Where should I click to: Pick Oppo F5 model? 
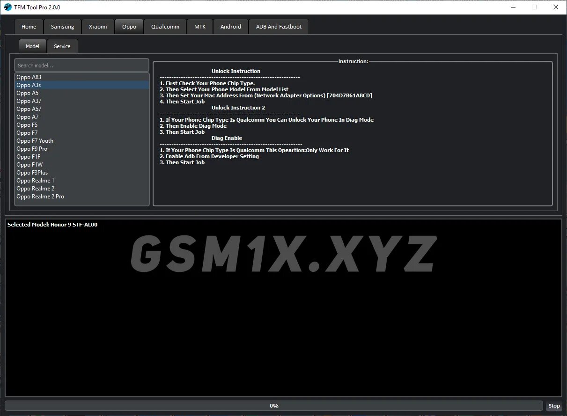pos(81,125)
